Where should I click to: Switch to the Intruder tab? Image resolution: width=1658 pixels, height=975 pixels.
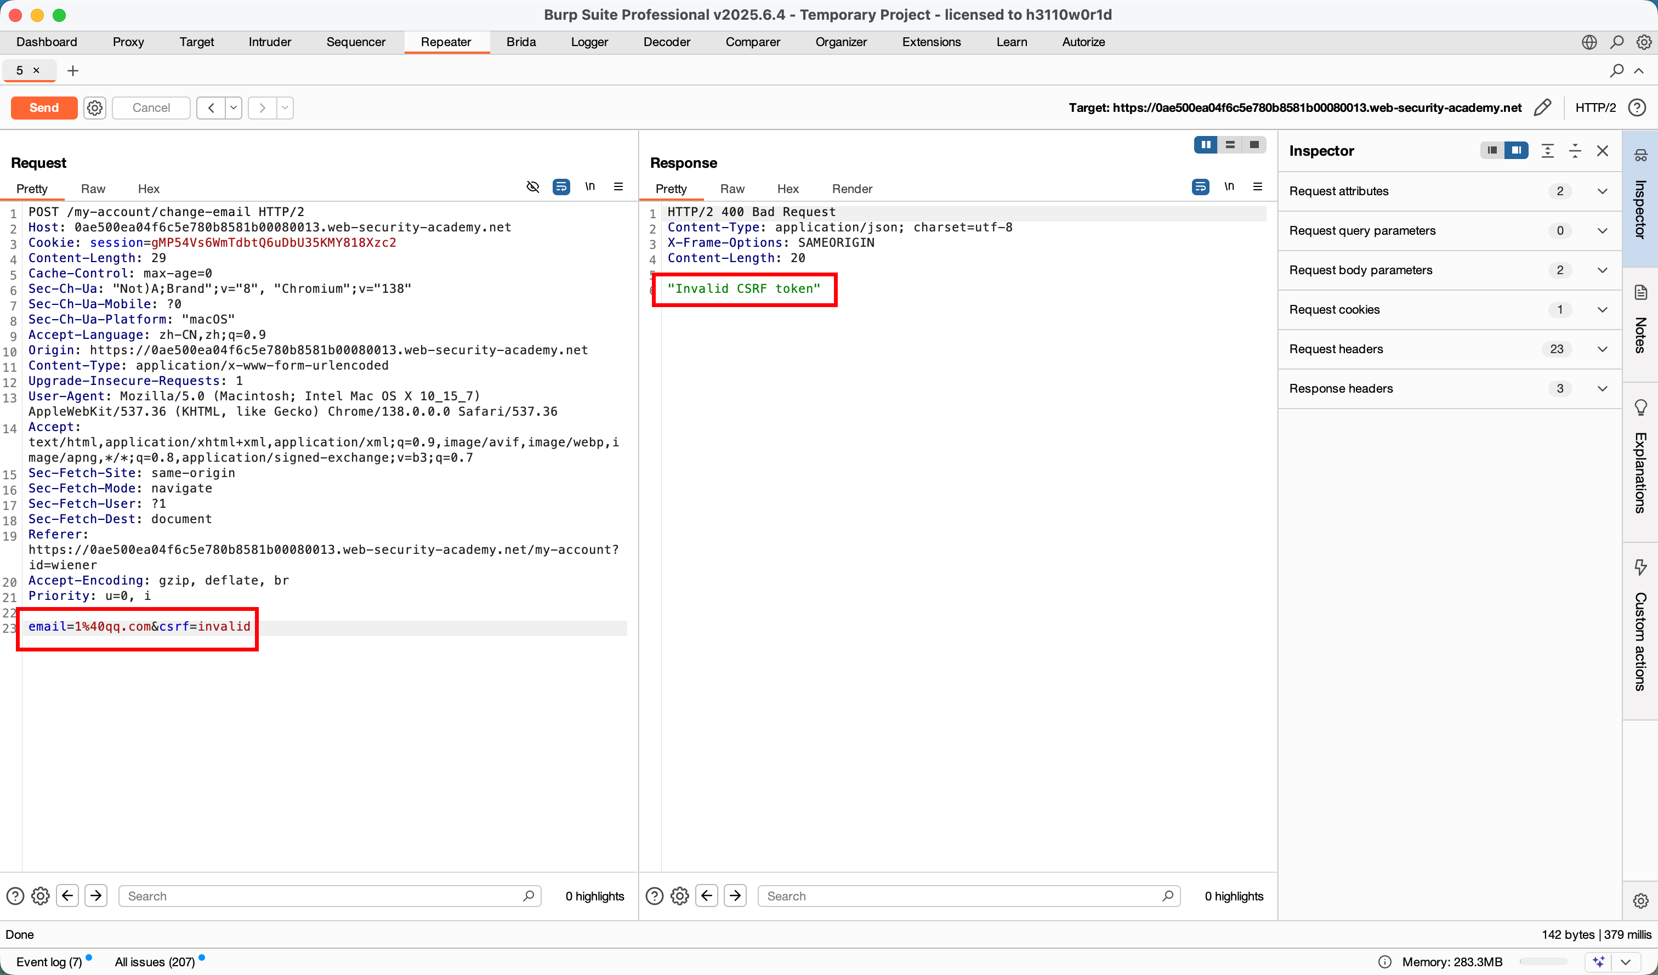[x=270, y=42]
